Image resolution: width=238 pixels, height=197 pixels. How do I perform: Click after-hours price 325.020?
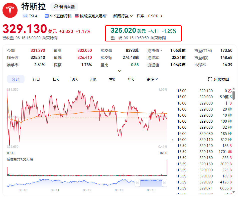point(123,30)
